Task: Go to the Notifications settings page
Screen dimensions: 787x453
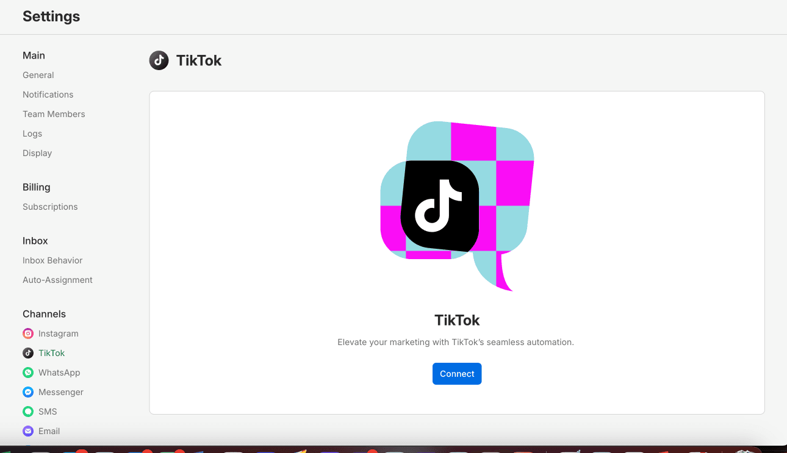Action: coord(48,95)
